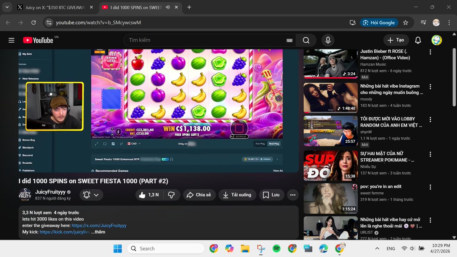Screen dimensions: 457x257
Task: Reload the page in Chrome
Action: point(34,22)
